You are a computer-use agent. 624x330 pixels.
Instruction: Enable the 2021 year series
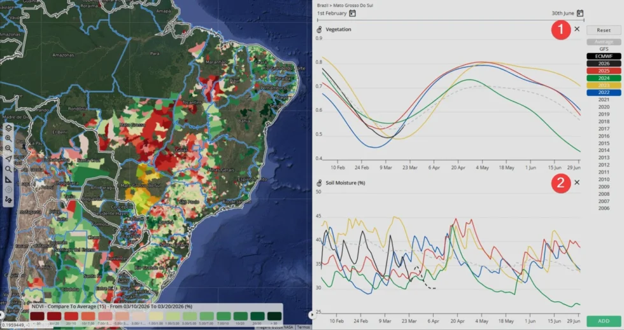tap(604, 100)
